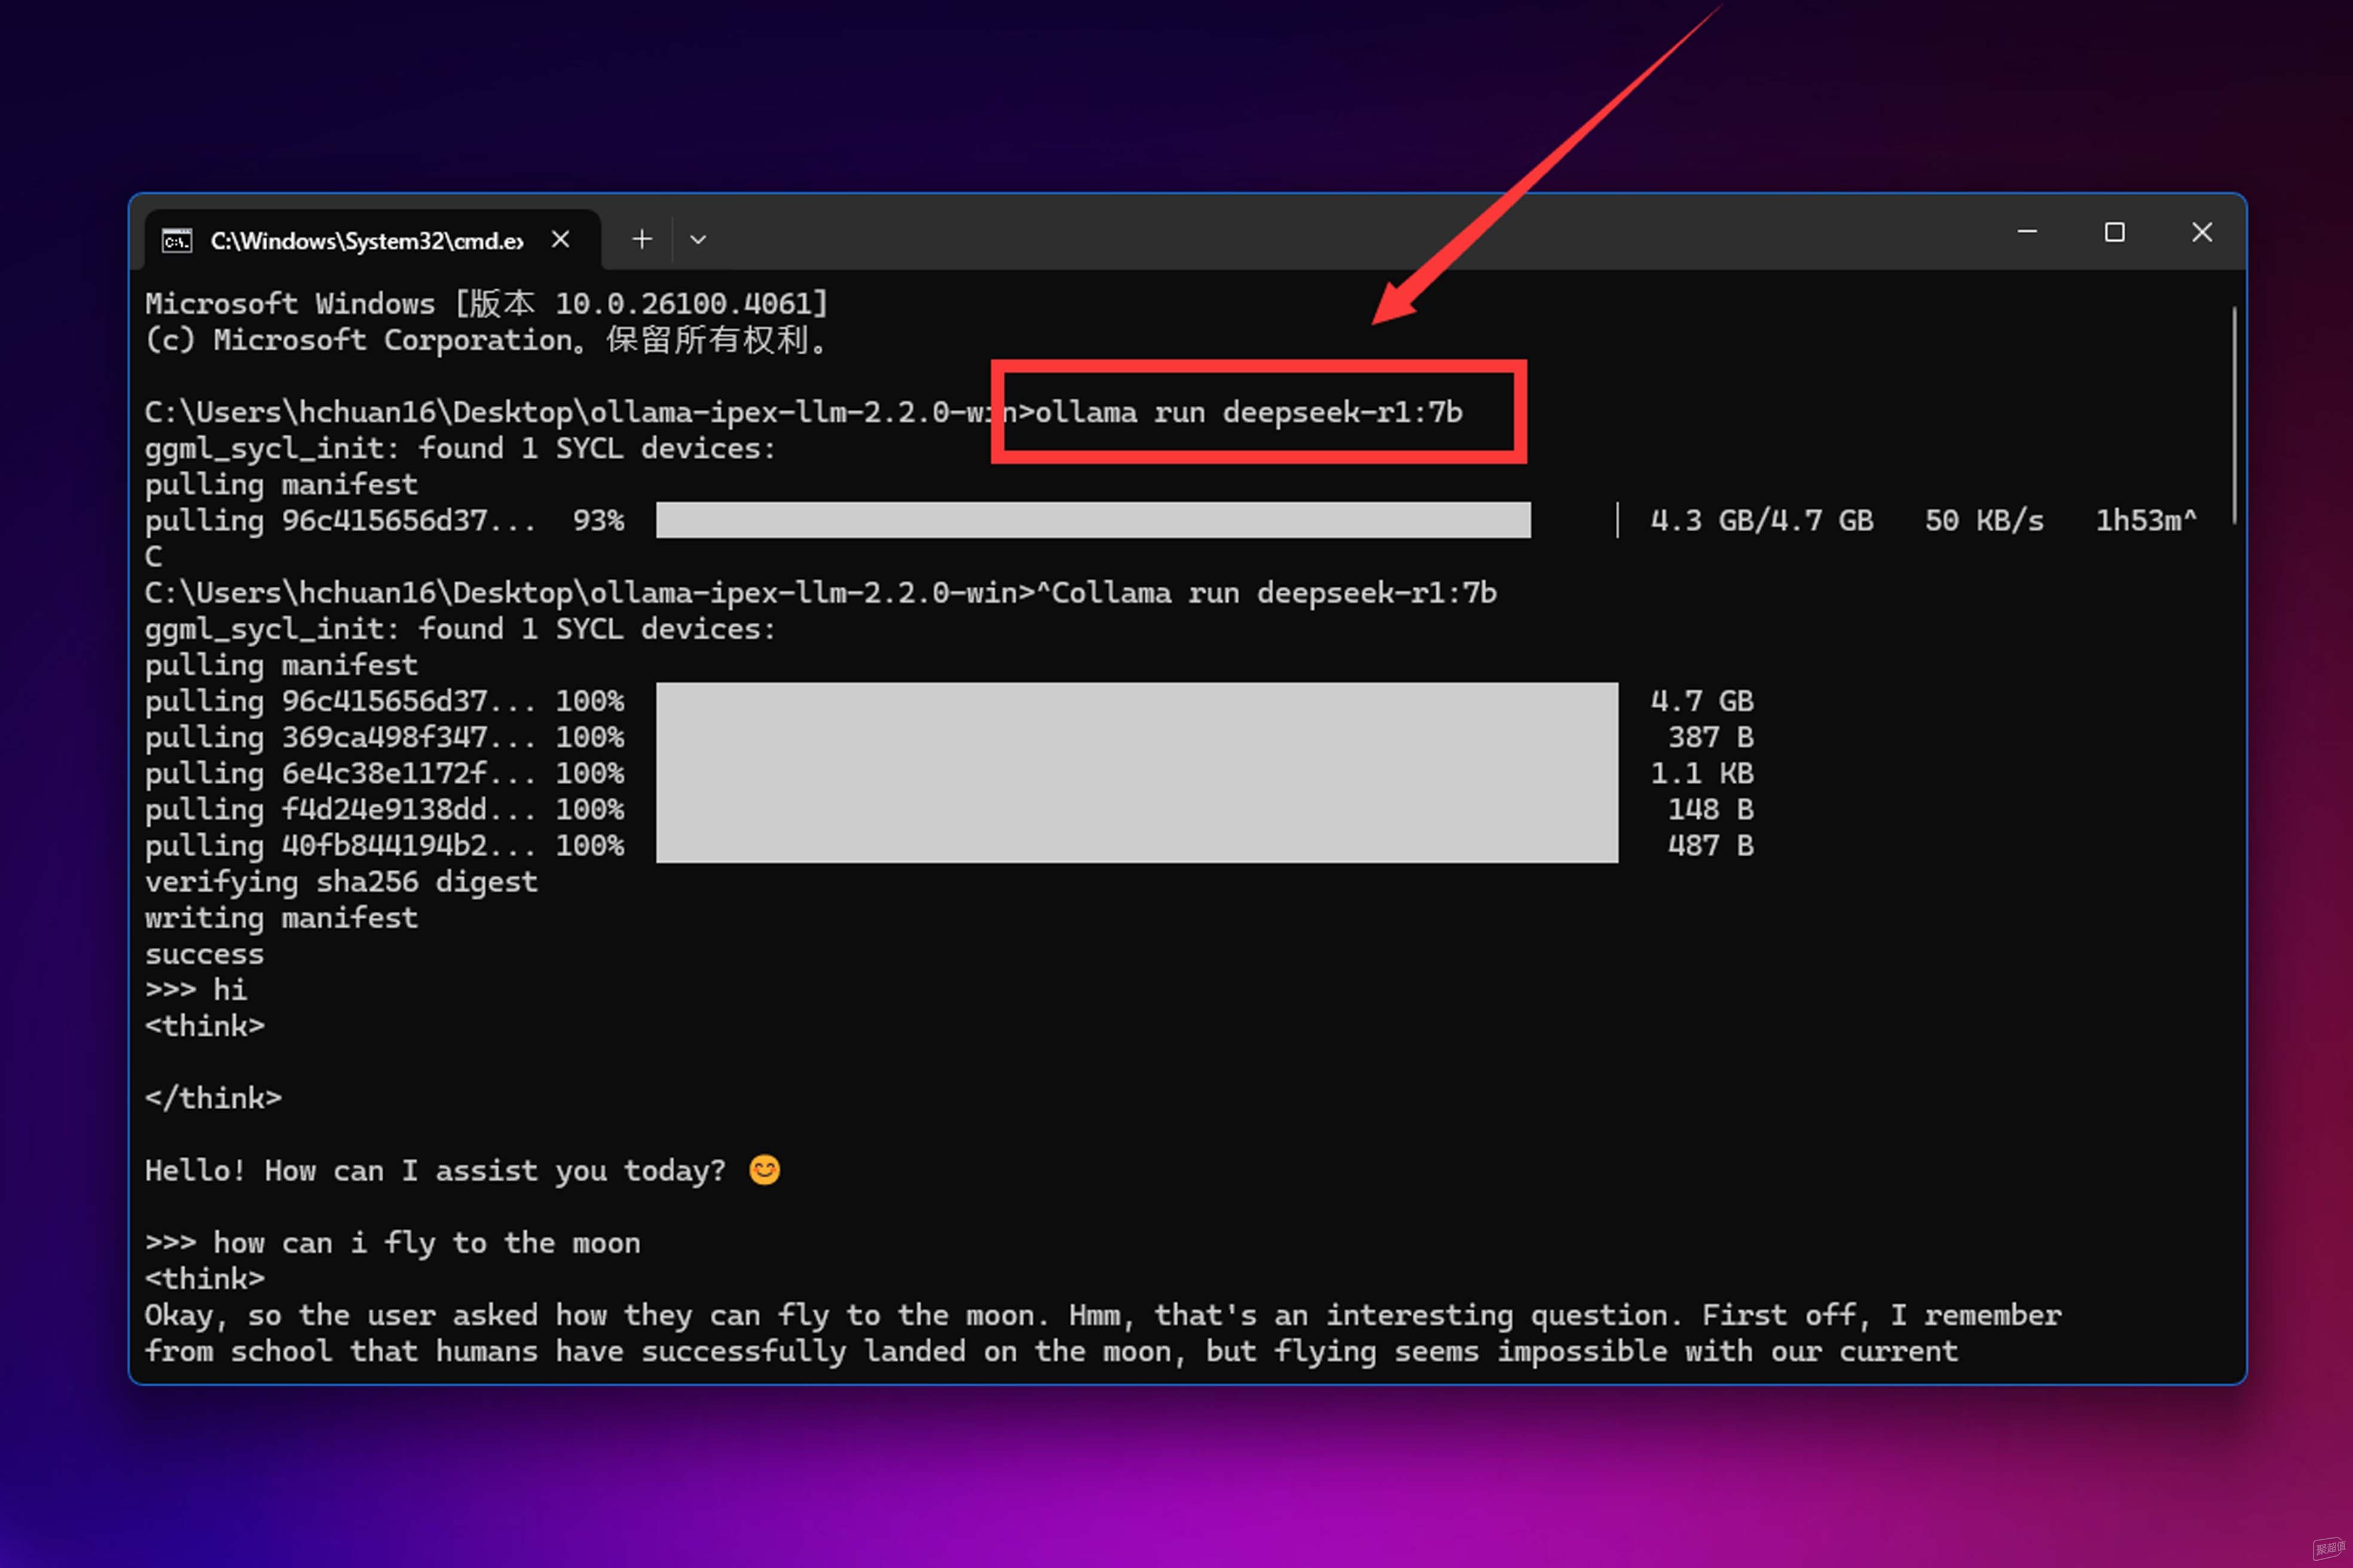Image resolution: width=2353 pixels, height=1568 pixels.
Task: Click the 'verifying sha256 digest' line
Action: pos(341,882)
